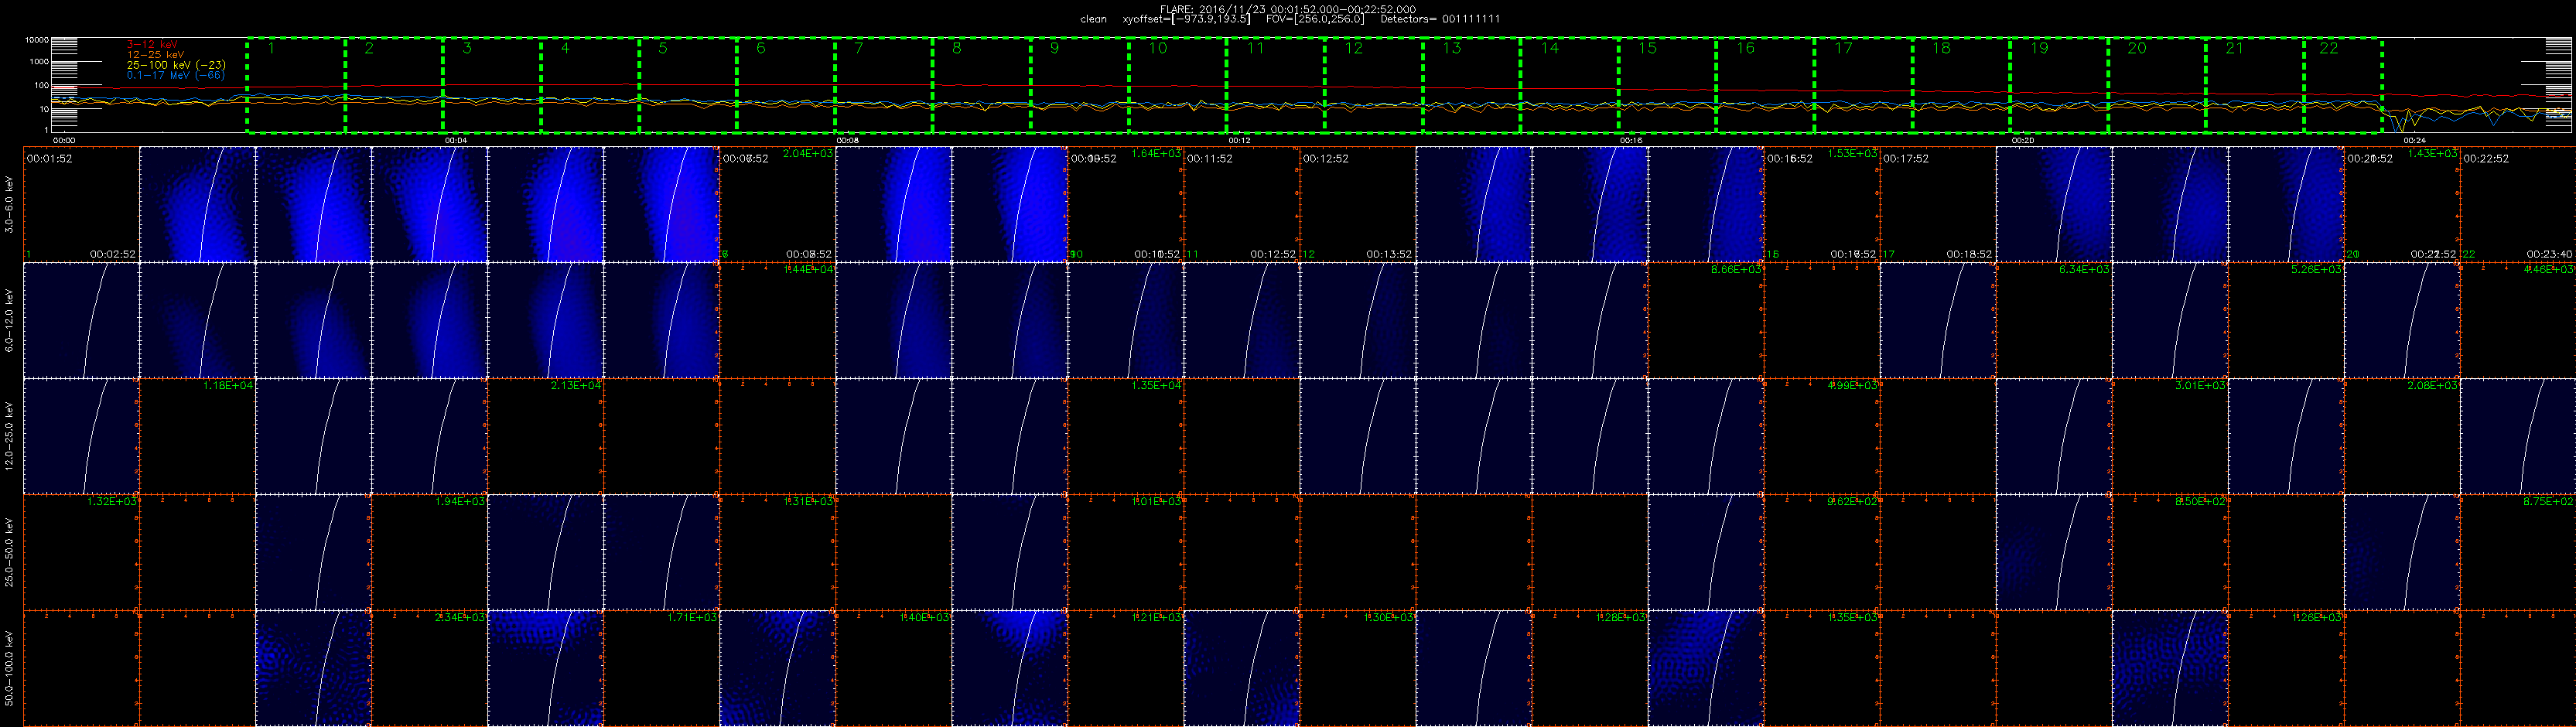
Task: Select time interval marker 11 on lightcurve
Action: (x=1255, y=48)
